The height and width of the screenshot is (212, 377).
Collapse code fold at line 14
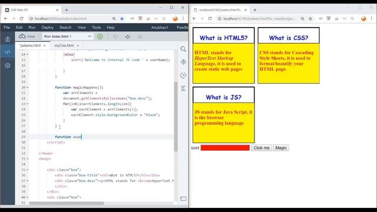pyautogui.click(x=28, y=55)
